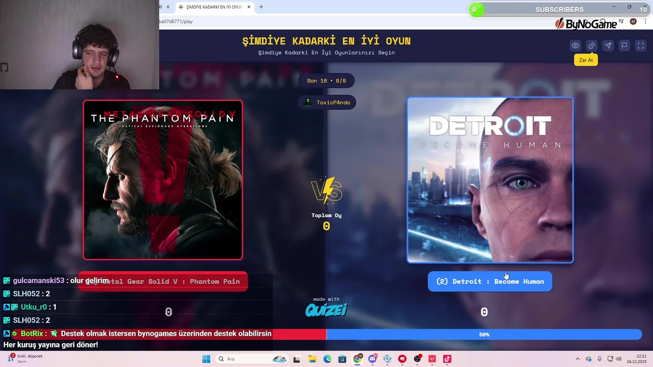Click the BotRix chat message
The width and height of the screenshot is (653, 367).
pyautogui.click(x=137, y=339)
